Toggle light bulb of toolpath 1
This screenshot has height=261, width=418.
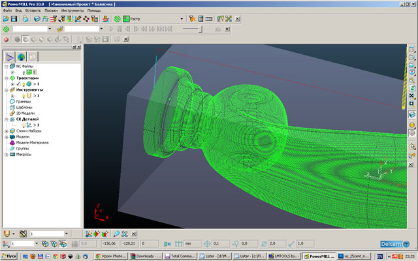(x=24, y=84)
